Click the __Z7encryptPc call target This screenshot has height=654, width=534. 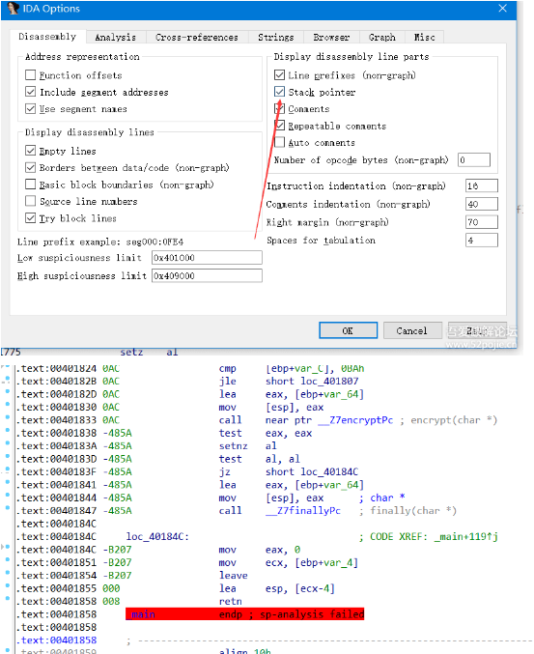click(355, 420)
